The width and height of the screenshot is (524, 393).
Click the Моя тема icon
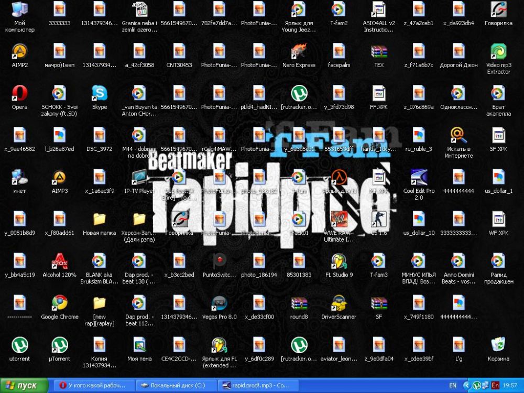tap(139, 345)
